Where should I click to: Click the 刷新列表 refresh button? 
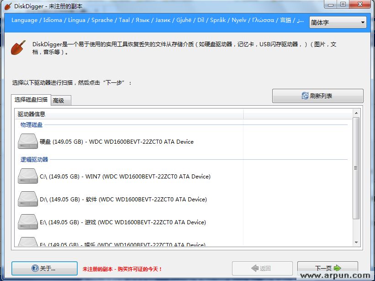[x=317, y=96]
